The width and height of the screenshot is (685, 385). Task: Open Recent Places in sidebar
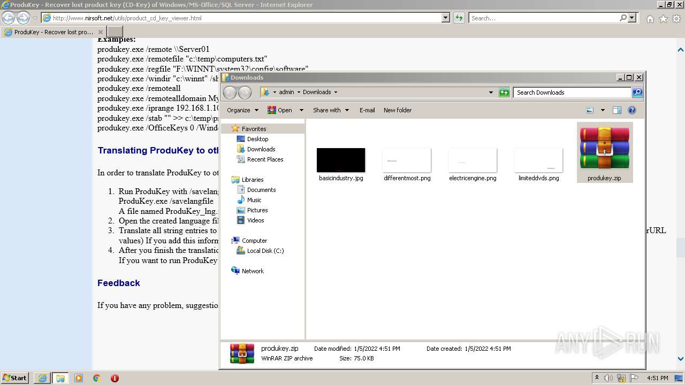pos(265,159)
